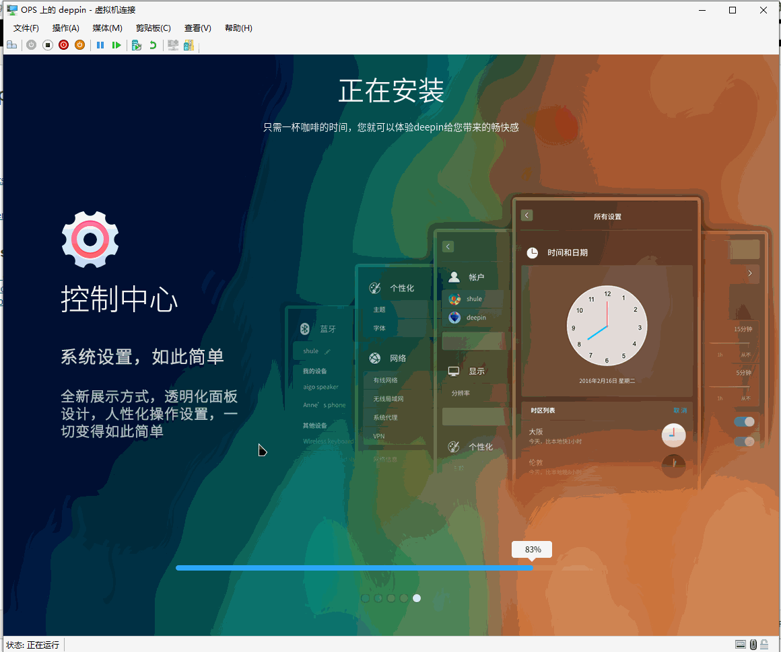Maximize the virtual machine connection window
The width and height of the screenshot is (781, 652).
(733, 10)
